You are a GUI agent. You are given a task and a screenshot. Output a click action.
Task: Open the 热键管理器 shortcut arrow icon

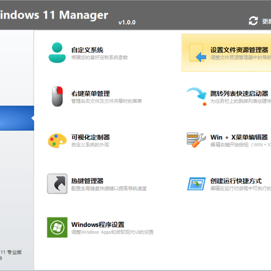(x=57, y=184)
